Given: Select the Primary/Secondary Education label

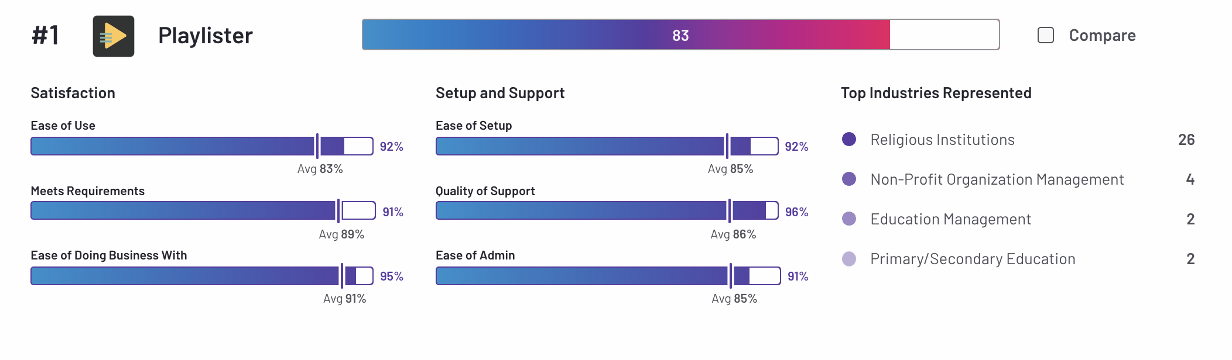Looking at the screenshot, I should tap(973, 259).
